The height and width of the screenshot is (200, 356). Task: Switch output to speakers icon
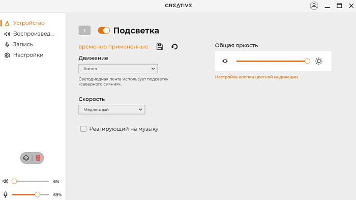pyautogui.click(x=38, y=158)
